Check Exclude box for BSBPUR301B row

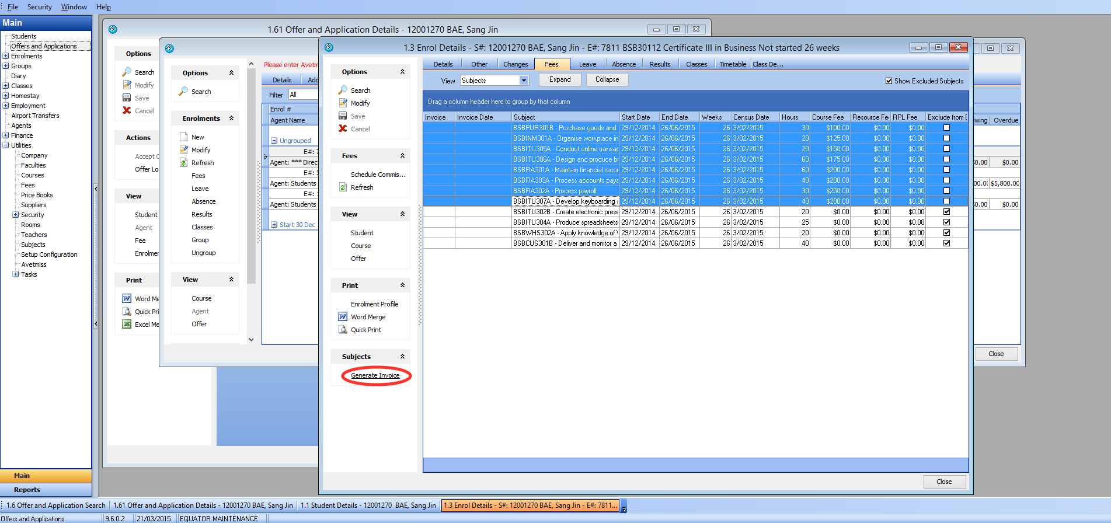point(946,128)
